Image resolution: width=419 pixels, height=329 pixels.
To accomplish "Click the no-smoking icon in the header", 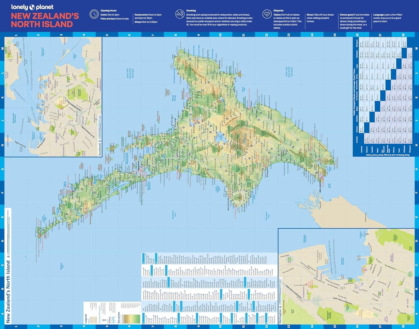I will click(x=180, y=13).
